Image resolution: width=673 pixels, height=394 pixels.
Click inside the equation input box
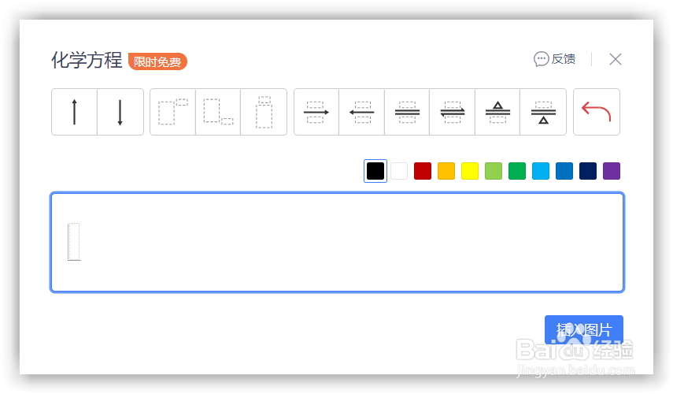coord(337,242)
